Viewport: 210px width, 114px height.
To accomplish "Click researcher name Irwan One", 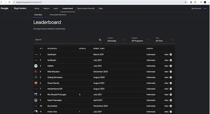I will click(52, 112).
